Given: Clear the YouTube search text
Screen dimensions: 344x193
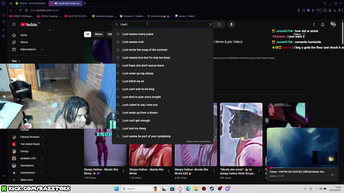Looking at the screenshot, I should pos(210,24).
